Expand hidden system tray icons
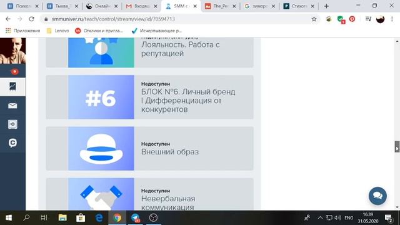Viewport: 400px width, 225px height. point(320,218)
